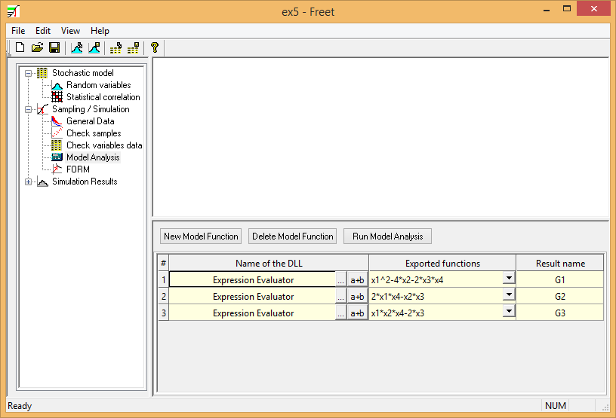
Task: Click the Check variables data icon
Action: pyautogui.click(x=57, y=145)
